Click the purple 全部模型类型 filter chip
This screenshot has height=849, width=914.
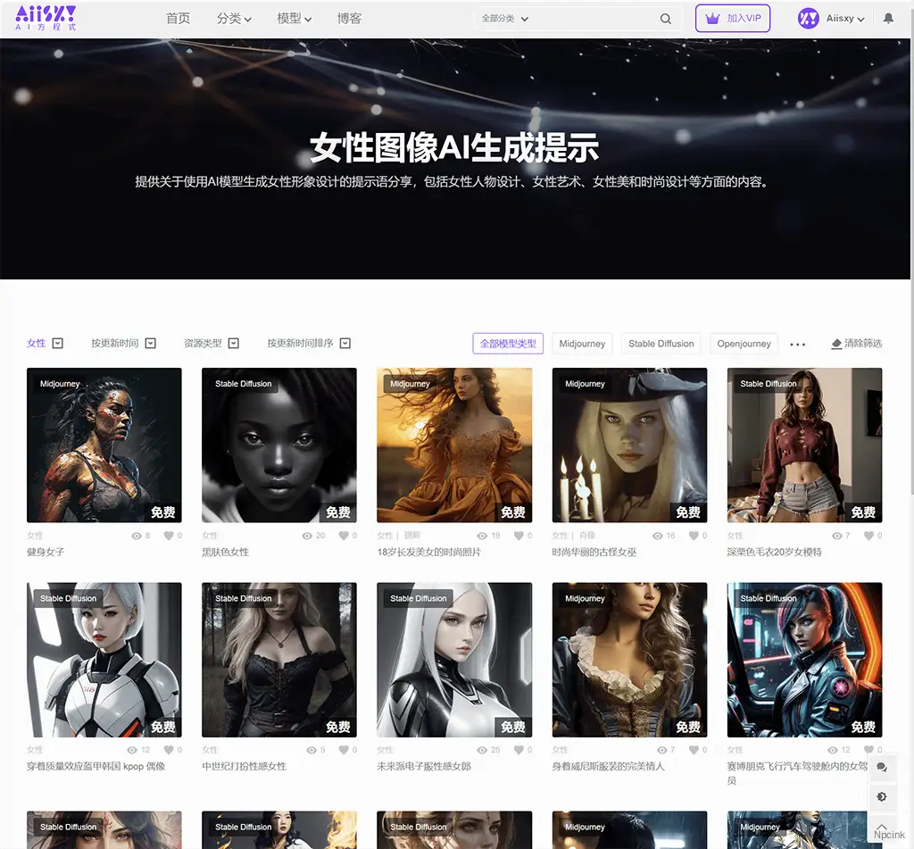[507, 343]
